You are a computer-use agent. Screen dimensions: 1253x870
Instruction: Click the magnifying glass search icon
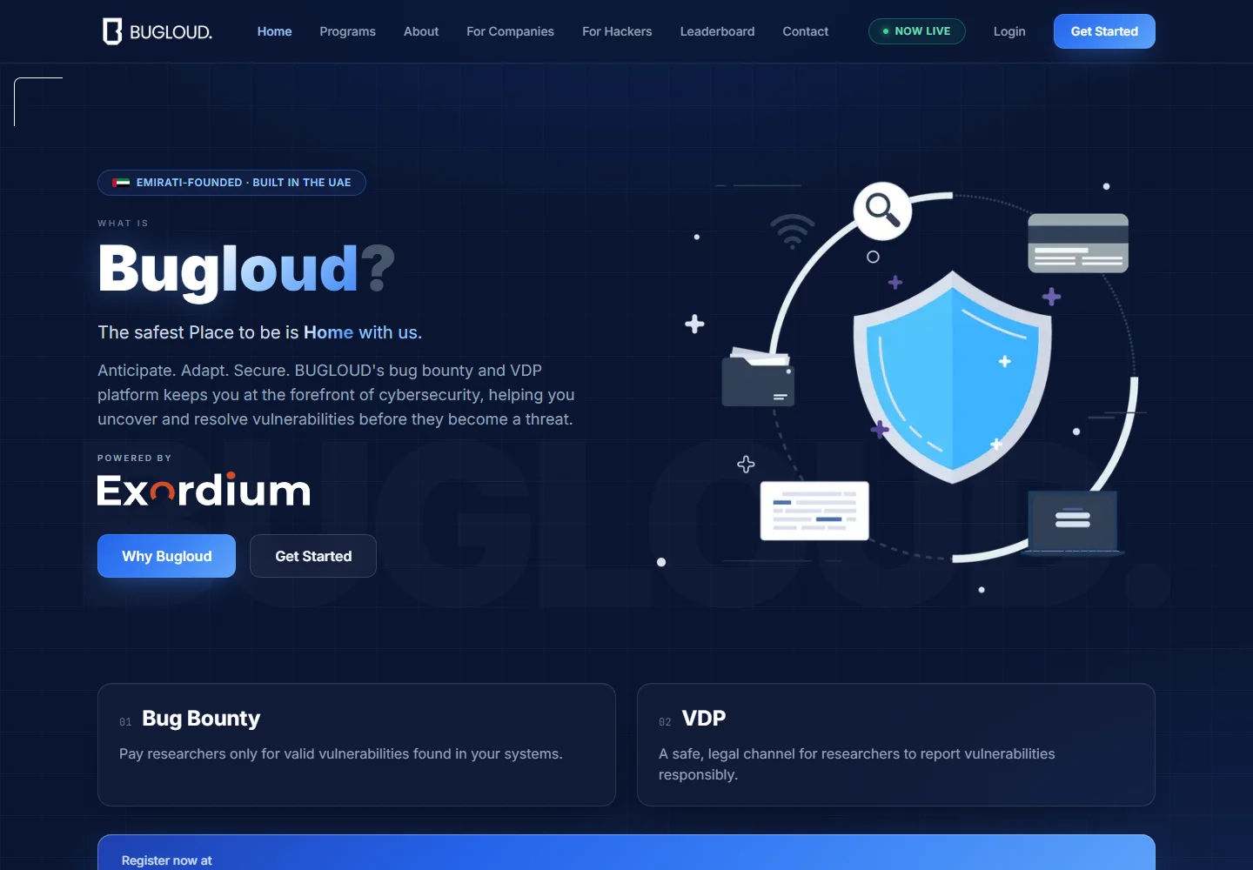click(x=882, y=211)
